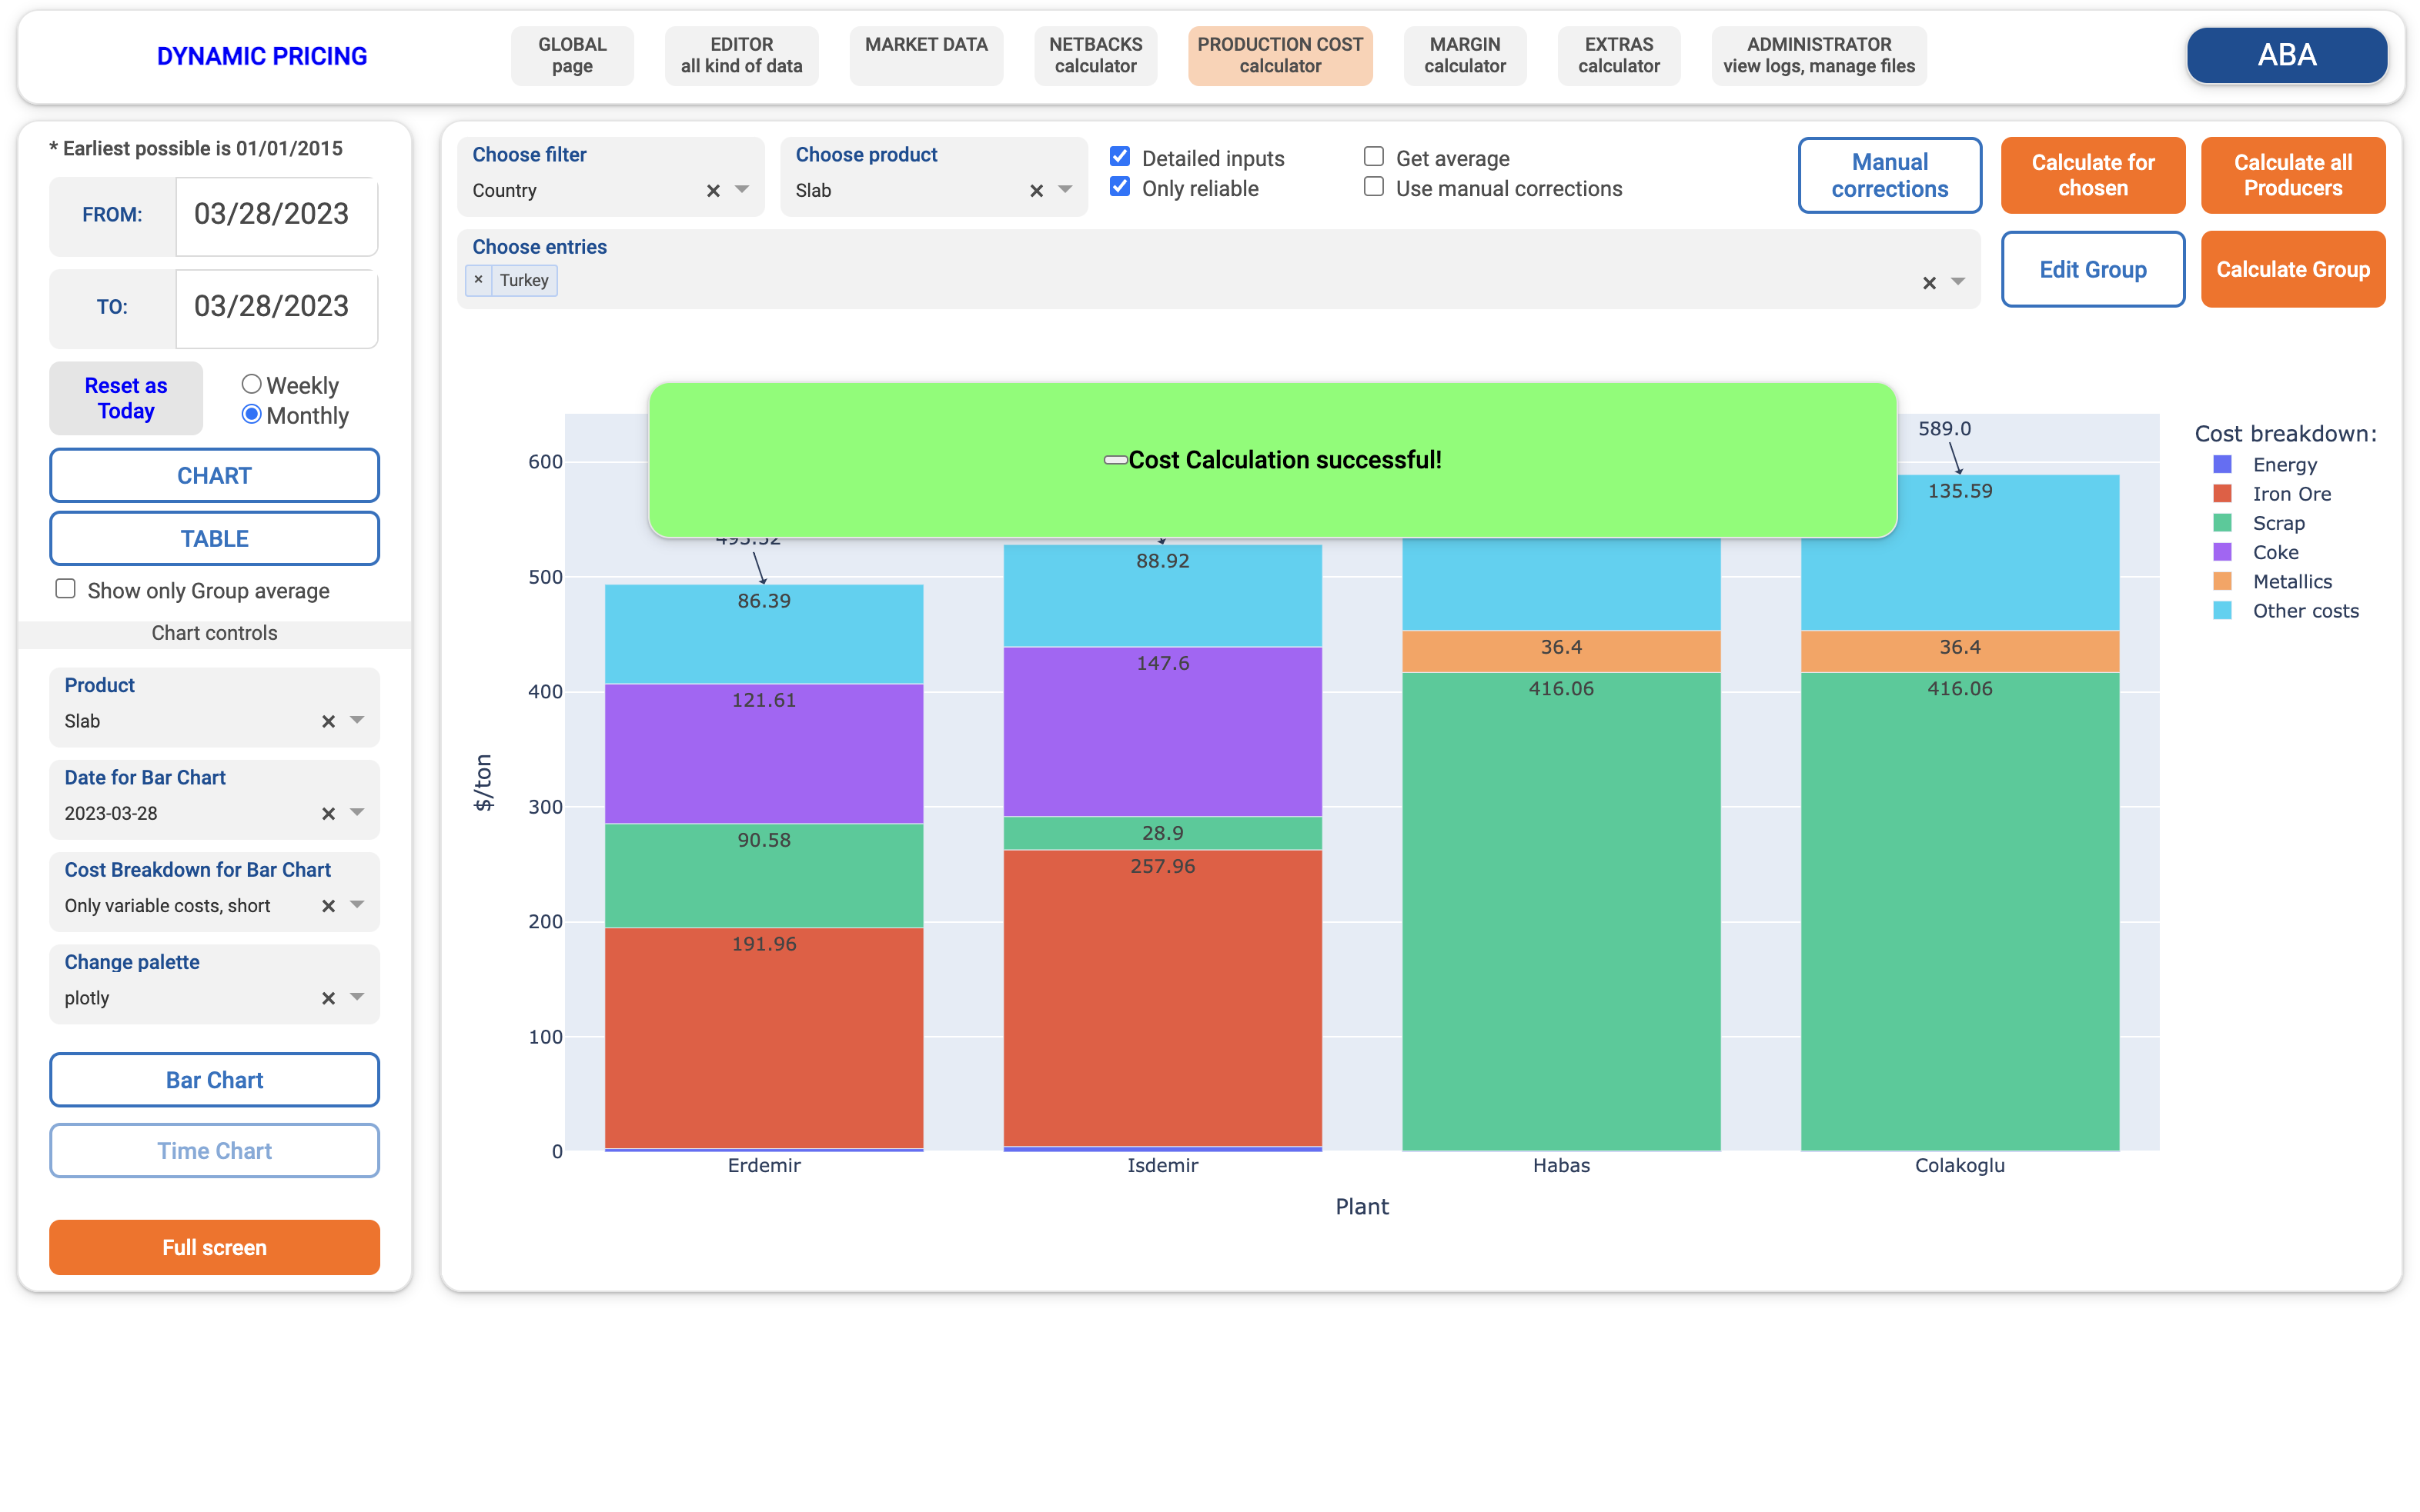Viewport: 2420px width, 1512px height.
Task: Click Reset as Today button
Action: pos(126,398)
